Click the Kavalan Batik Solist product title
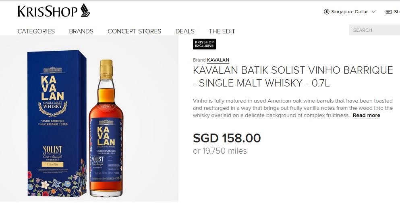The width and height of the screenshot is (400, 210). point(293,76)
